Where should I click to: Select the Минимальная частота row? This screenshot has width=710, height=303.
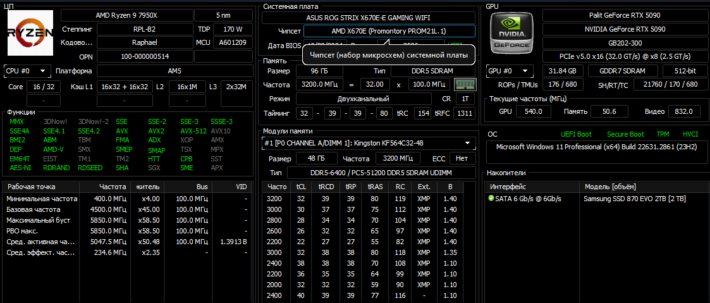click(127, 199)
